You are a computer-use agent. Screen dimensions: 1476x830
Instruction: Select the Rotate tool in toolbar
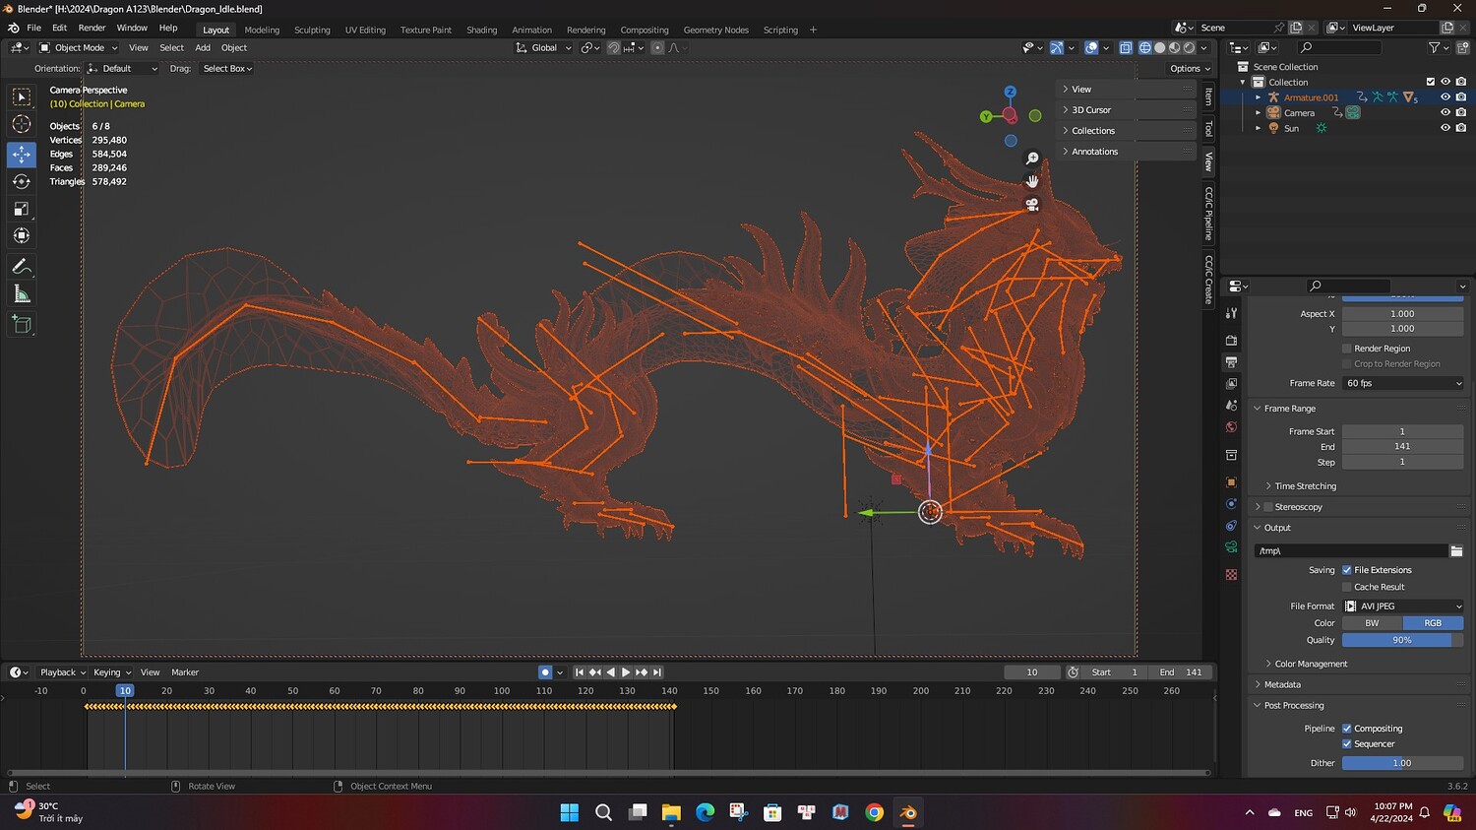(x=22, y=181)
